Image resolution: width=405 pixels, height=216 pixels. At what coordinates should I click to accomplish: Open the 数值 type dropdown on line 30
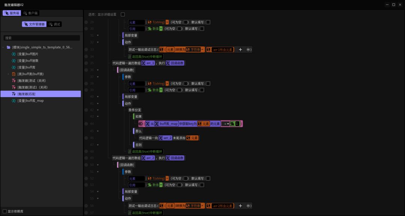pyautogui.click(x=161, y=28)
